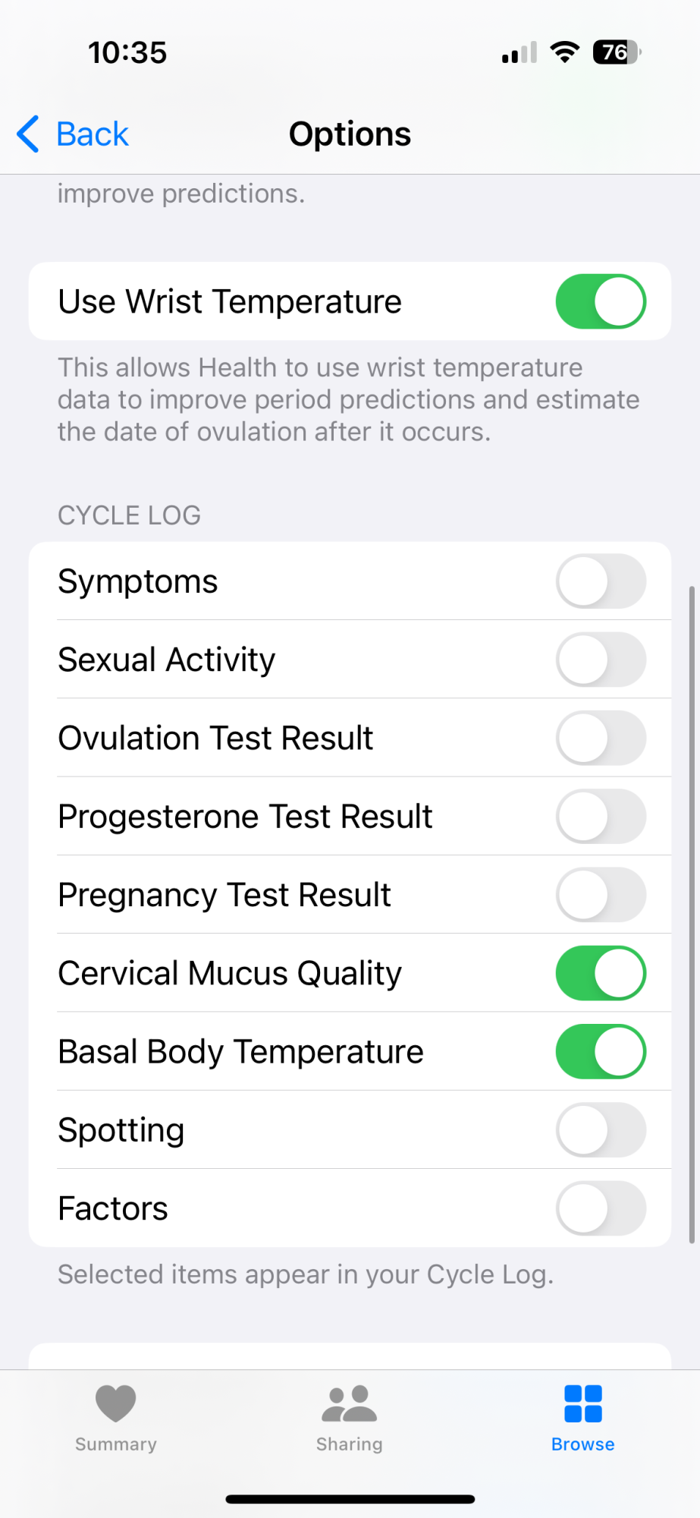Disable the Use Wrist Temperature switch
The width and height of the screenshot is (700, 1518).
tap(601, 301)
